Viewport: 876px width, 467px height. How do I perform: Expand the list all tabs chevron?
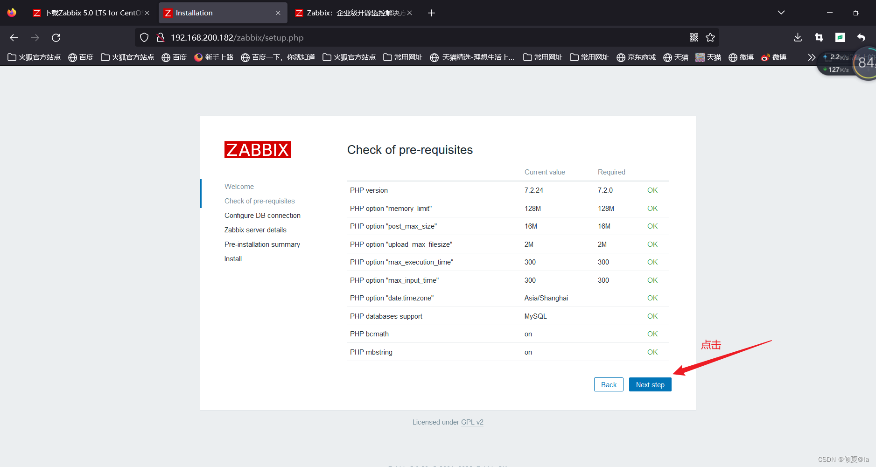click(781, 13)
